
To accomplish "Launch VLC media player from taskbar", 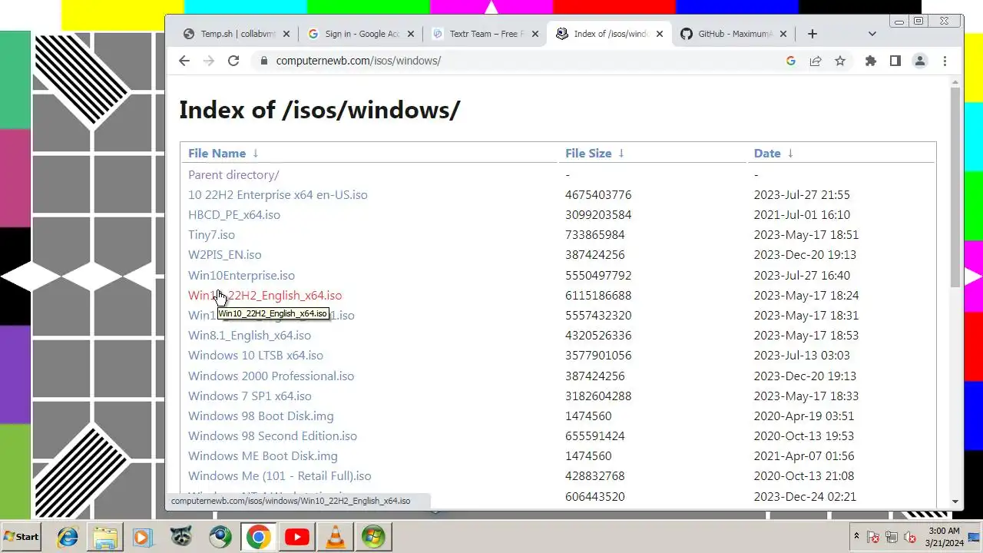I will click(x=336, y=537).
